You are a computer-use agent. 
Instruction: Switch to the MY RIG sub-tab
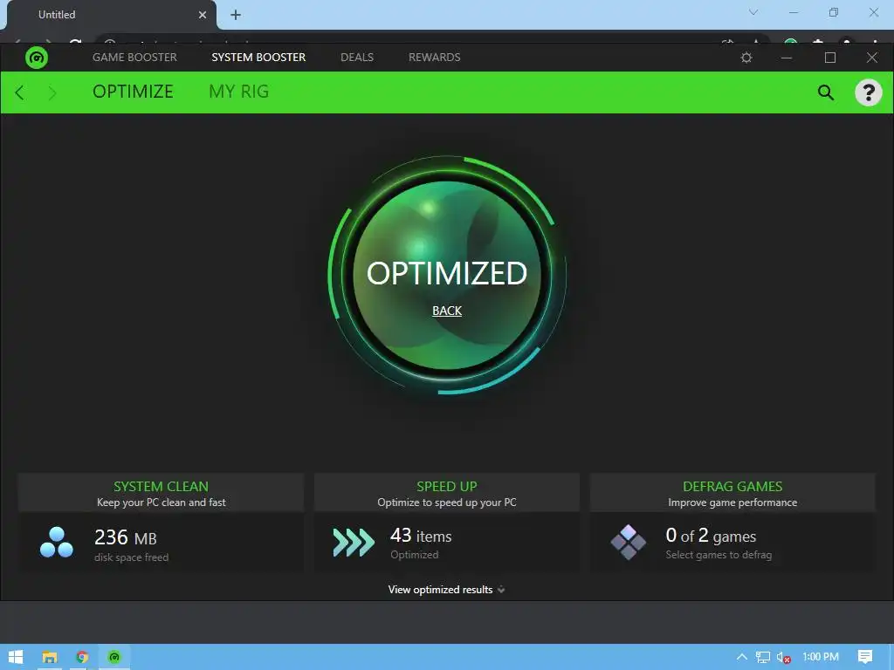click(239, 92)
